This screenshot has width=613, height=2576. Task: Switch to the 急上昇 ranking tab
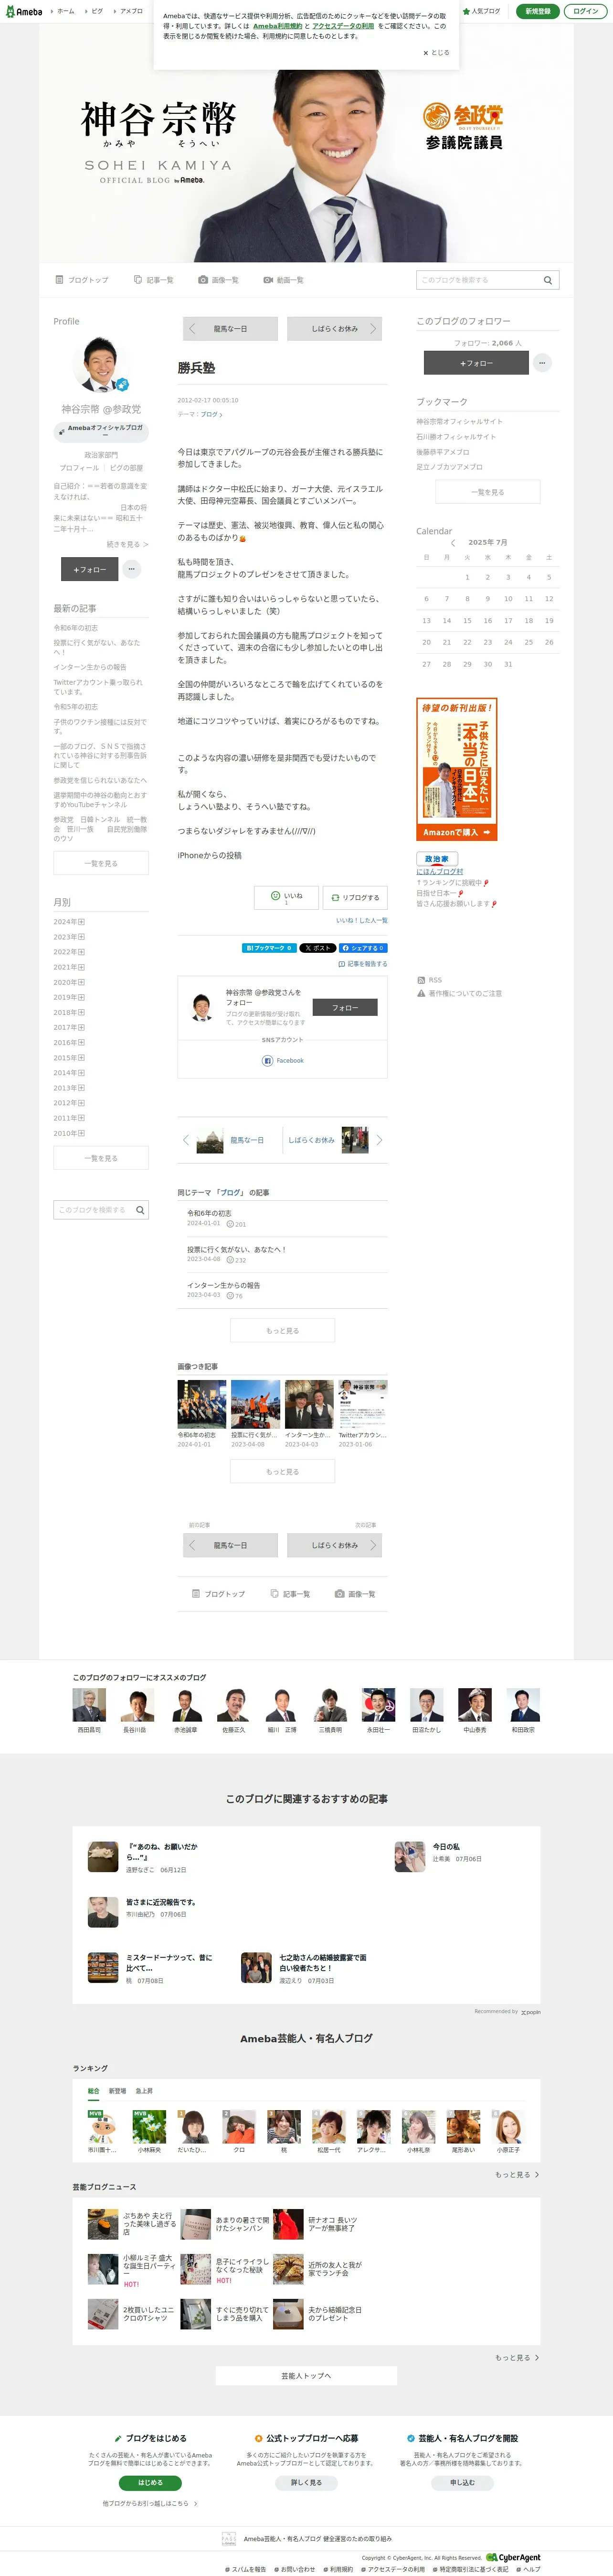[x=144, y=2091]
